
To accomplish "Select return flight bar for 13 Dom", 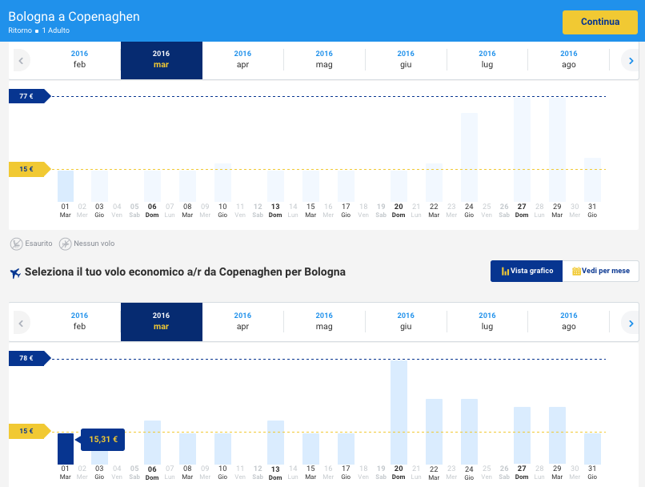I will tap(275, 442).
